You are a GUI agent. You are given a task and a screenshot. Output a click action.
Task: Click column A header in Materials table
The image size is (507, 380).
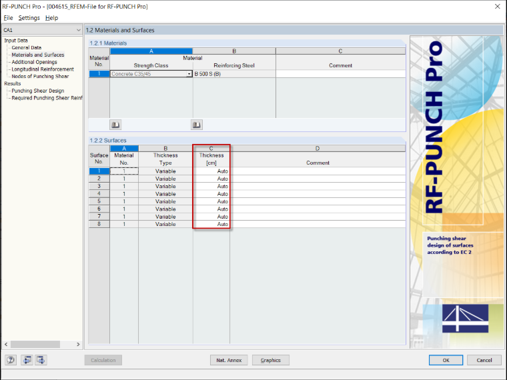click(151, 51)
